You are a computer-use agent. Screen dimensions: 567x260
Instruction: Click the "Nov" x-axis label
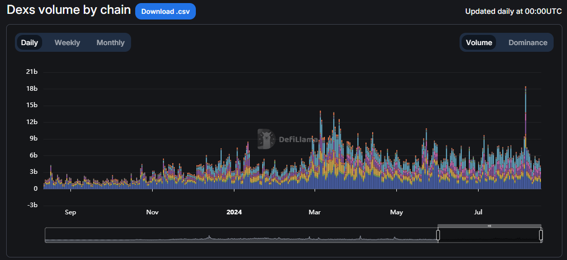coord(152,212)
